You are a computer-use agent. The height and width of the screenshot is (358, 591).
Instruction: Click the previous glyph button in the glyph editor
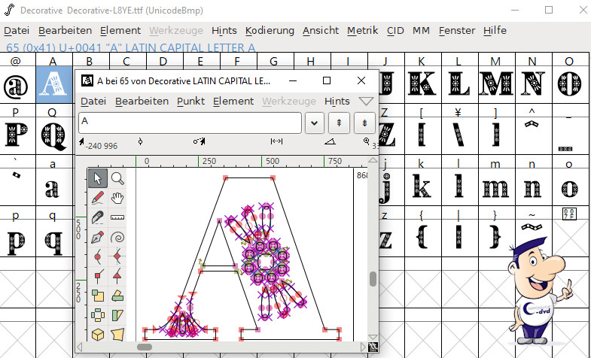click(x=339, y=123)
